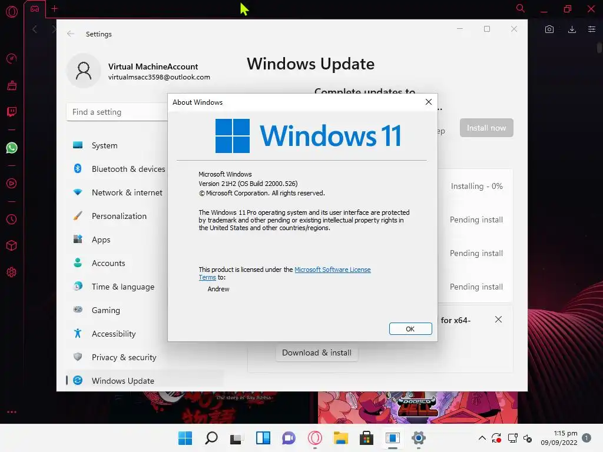Screen dimensions: 603x452
Task: Show hidden system tray icons
Action: 482,438
